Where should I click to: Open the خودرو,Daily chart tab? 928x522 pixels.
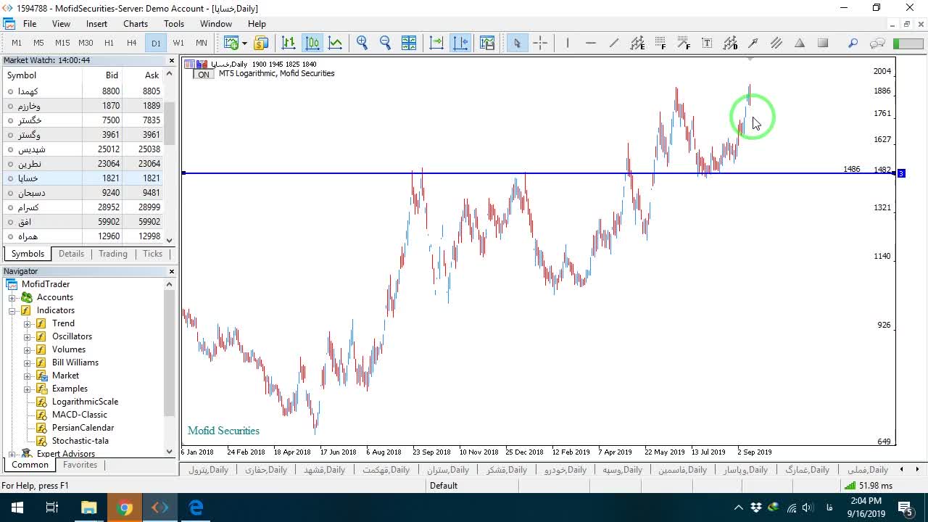565,470
